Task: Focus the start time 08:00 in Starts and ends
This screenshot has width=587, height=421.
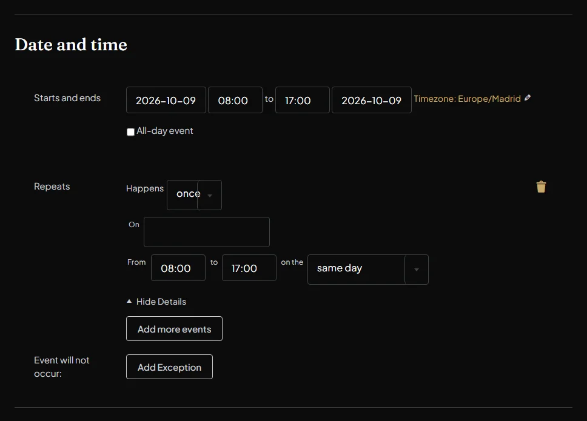Action: [x=235, y=100]
